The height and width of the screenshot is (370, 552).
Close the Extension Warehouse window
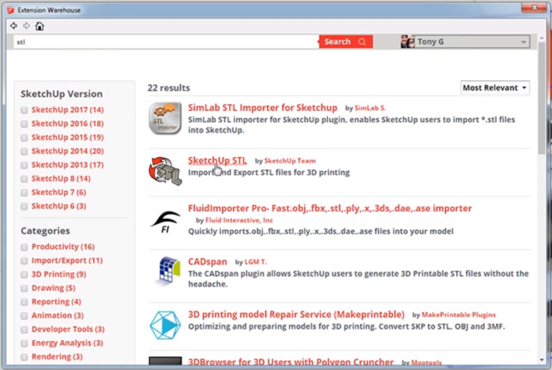click(534, 7)
